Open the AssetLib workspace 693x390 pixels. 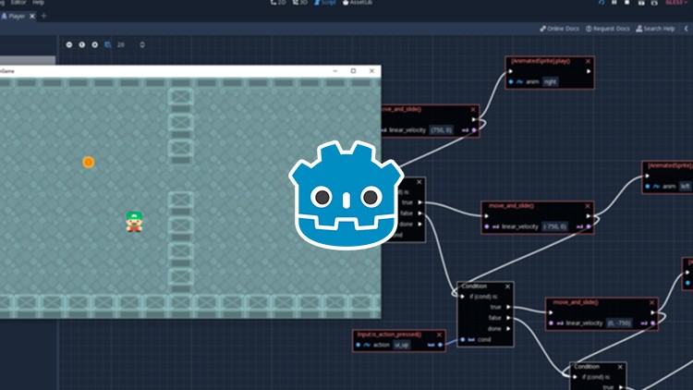coord(358,3)
